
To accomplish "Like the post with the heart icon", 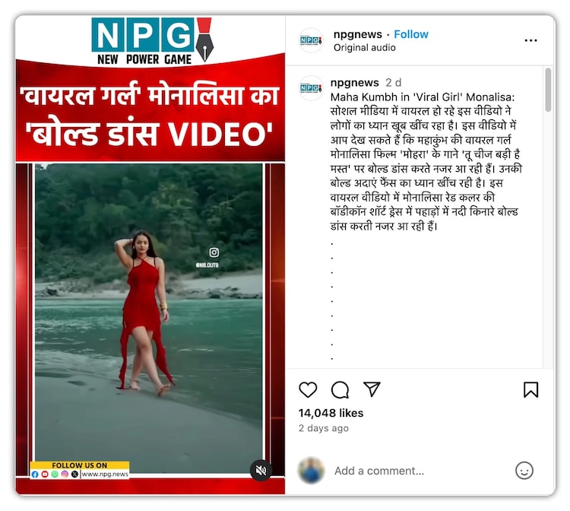I will 308,389.
